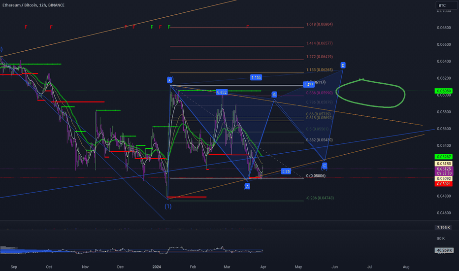Click the 1.475 ratio label
The image size is (459, 271).
point(309,85)
